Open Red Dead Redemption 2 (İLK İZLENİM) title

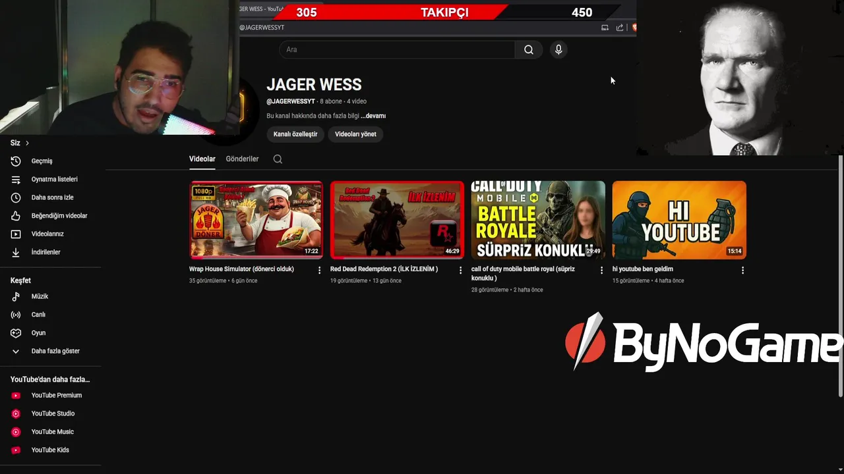pyautogui.click(x=384, y=269)
